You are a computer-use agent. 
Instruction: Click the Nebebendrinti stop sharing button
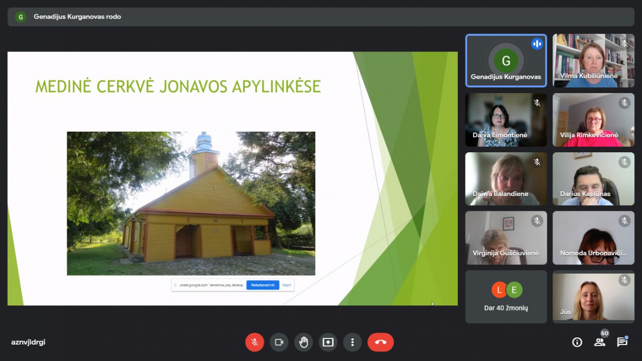pos(262,285)
